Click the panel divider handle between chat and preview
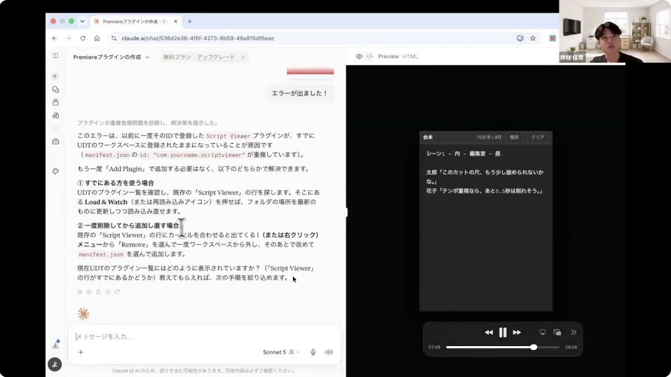 click(346, 212)
